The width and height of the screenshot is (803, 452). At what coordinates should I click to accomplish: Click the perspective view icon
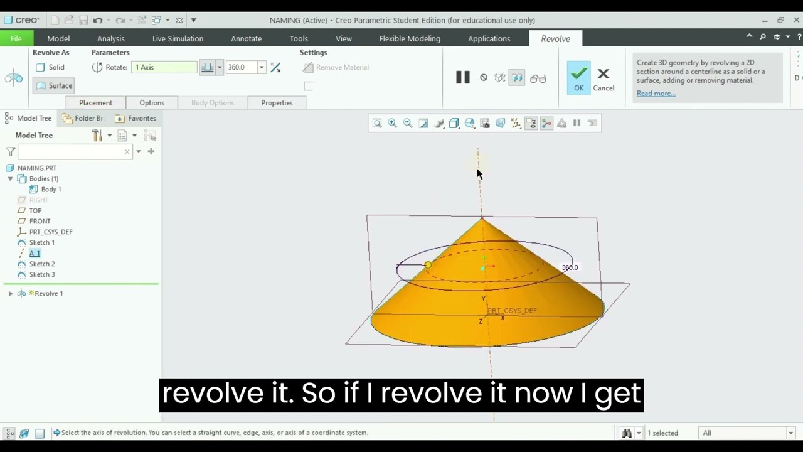(500, 123)
